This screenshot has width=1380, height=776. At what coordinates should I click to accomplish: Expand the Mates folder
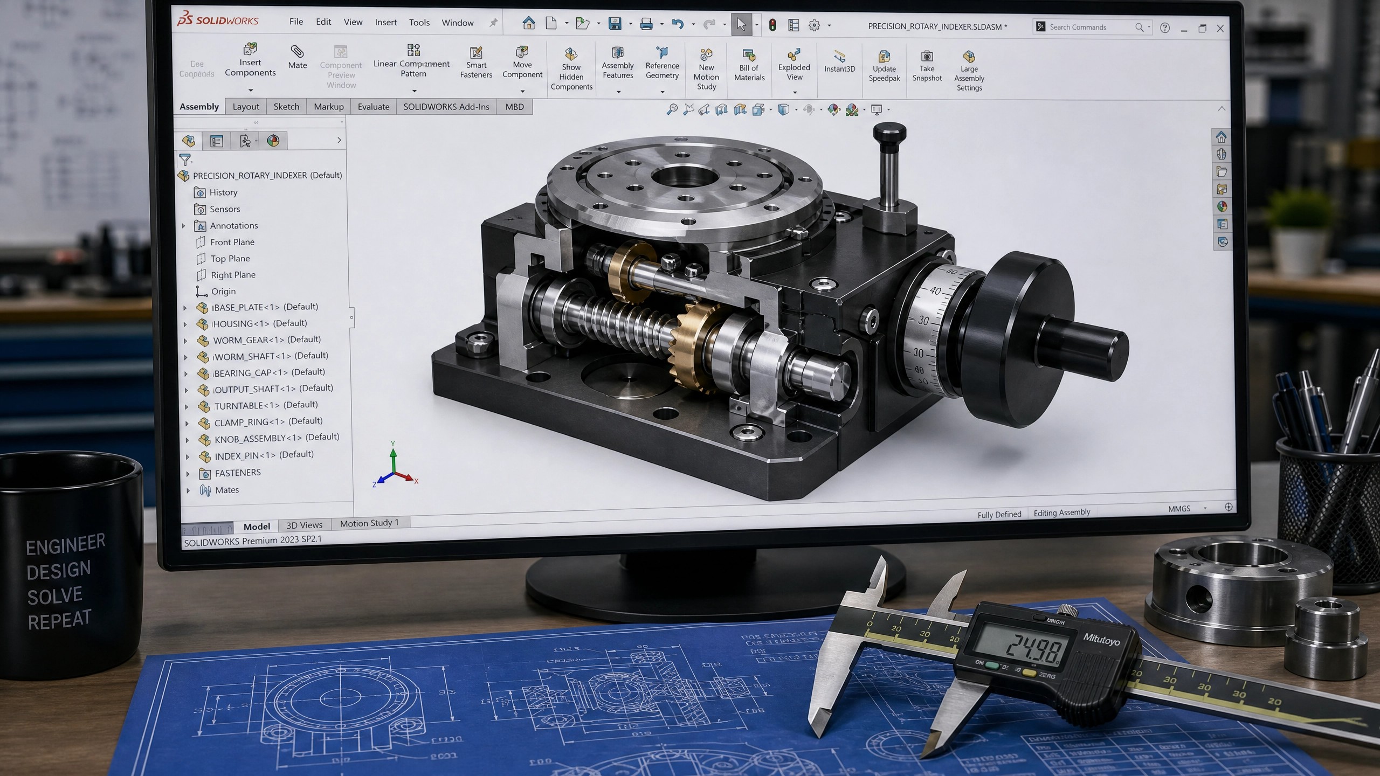(x=188, y=490)
